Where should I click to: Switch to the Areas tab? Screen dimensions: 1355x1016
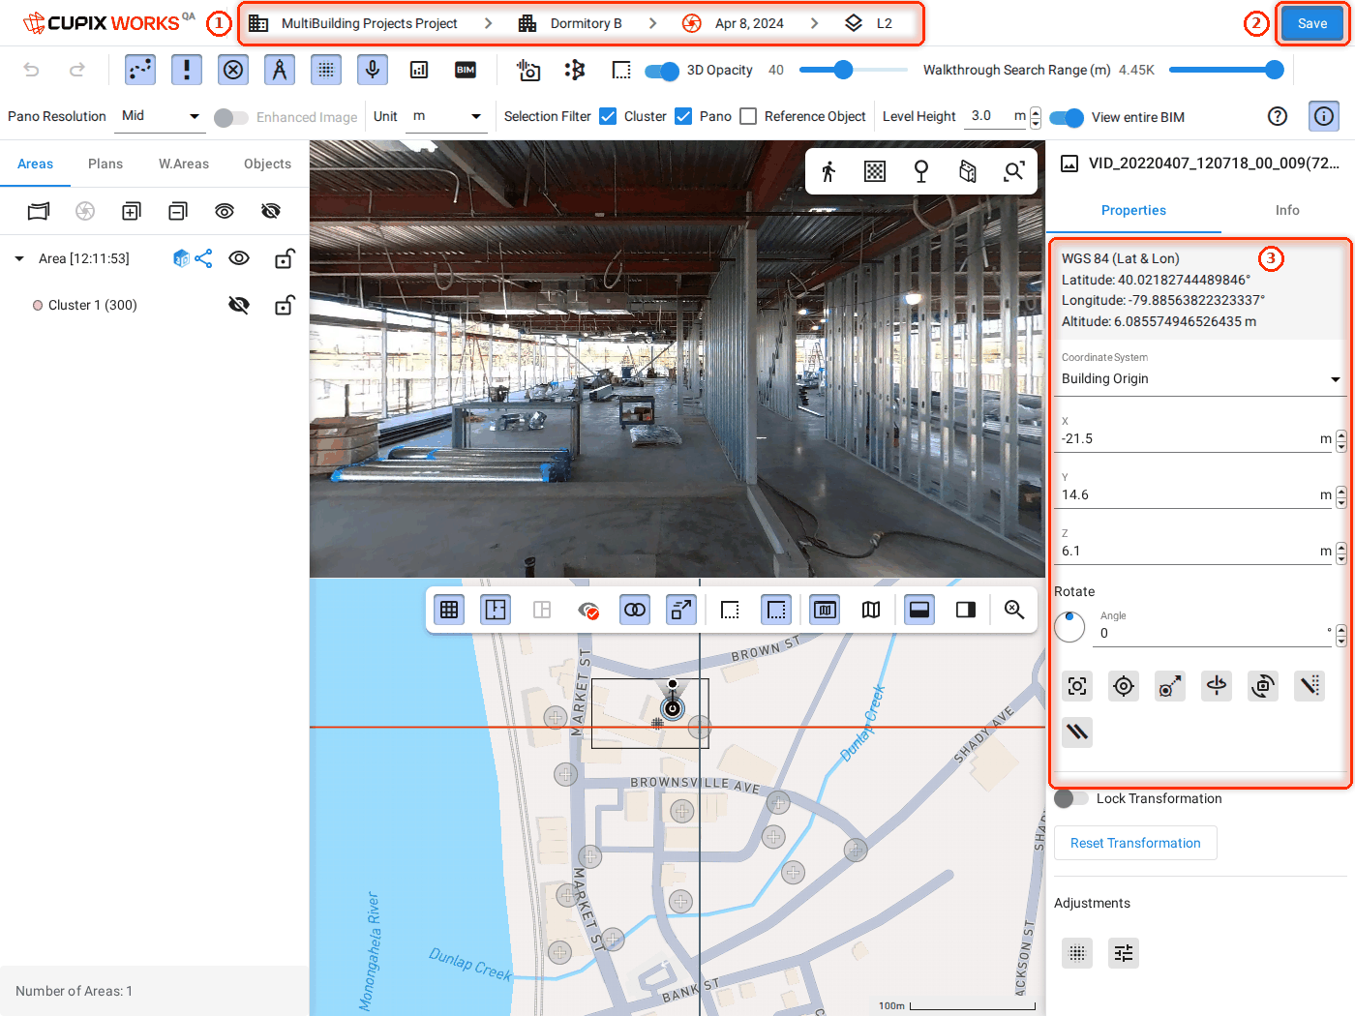click(35, 164)
